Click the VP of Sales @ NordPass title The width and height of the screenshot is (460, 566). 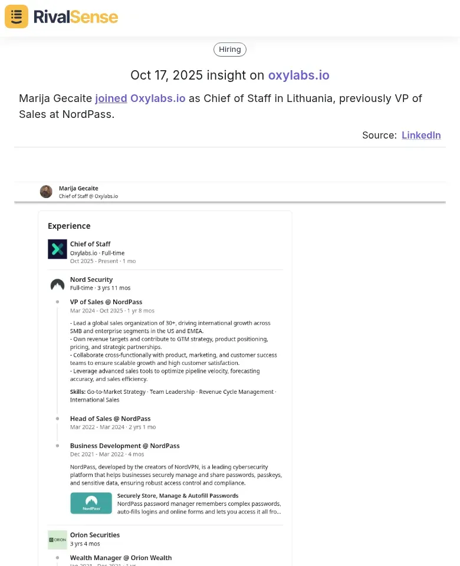pos(106,302)
